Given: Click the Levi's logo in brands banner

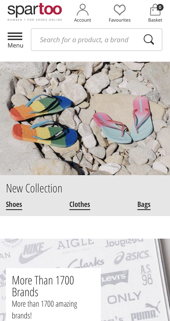Looking at the screenshot, I should point(114,278).
